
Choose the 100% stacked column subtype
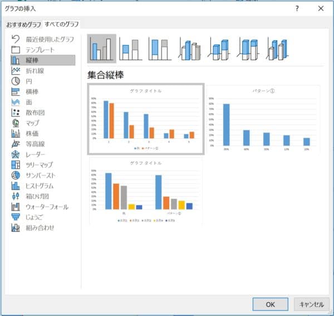click(x=160, y=49)
